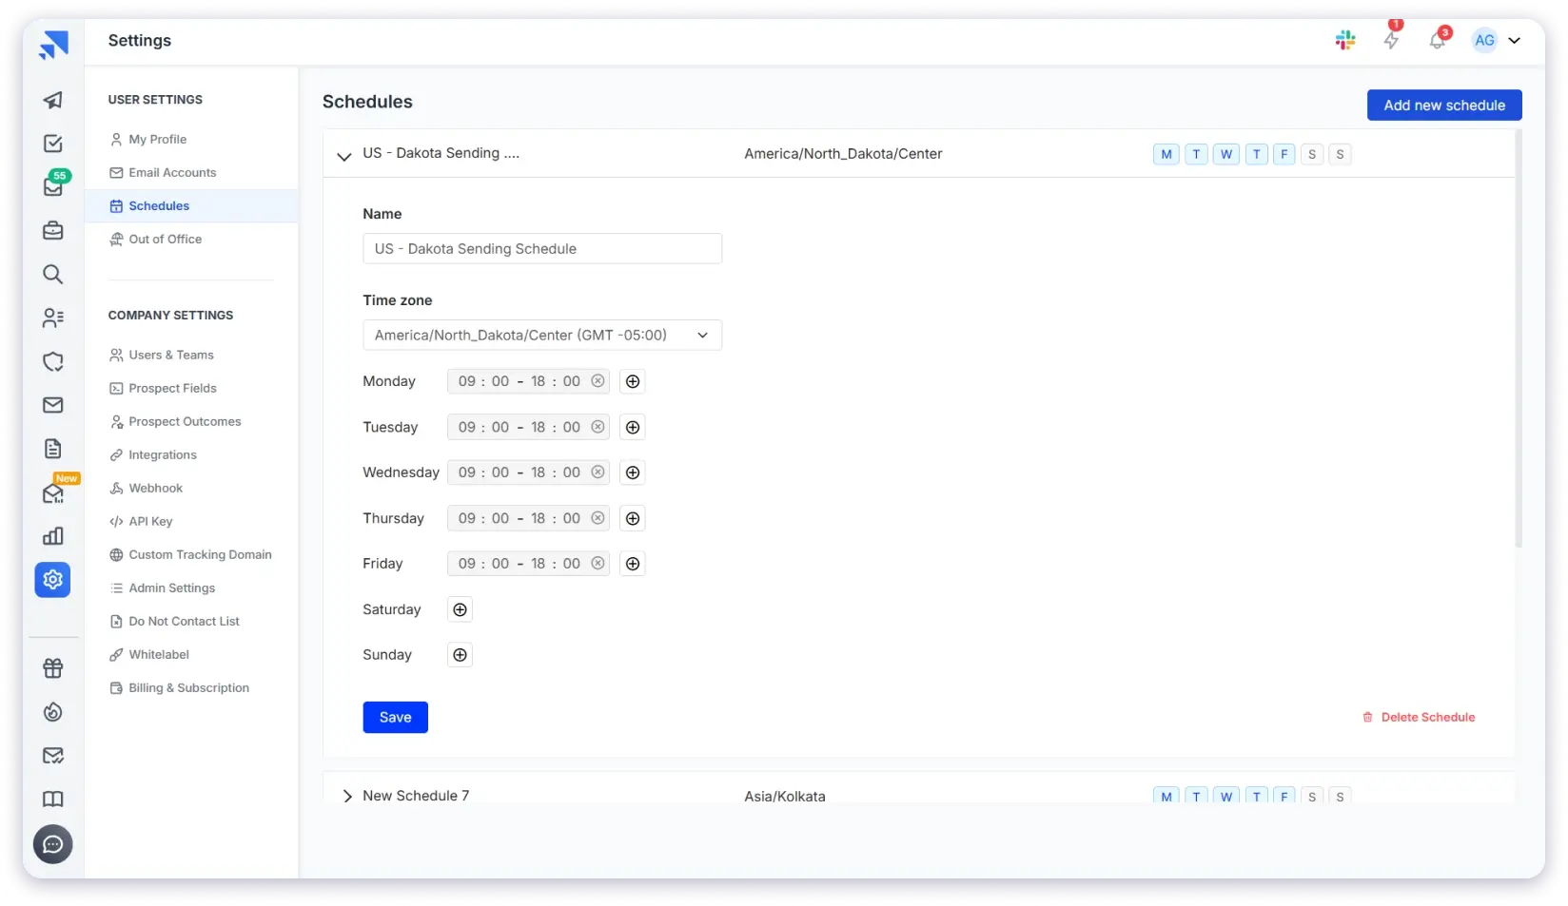Screen dimensions: 1568x906
Task: Remove Tuesday's 09:00-18:00 time range
Action: [x=598, y=427]
